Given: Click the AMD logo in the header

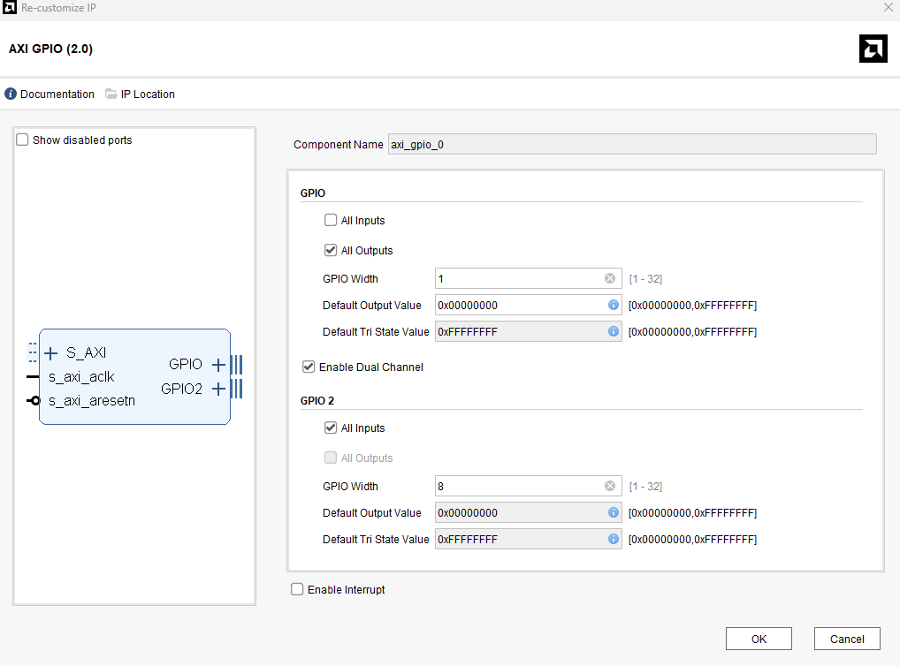Looking at the screenshot, I should [x=873, y=49].
